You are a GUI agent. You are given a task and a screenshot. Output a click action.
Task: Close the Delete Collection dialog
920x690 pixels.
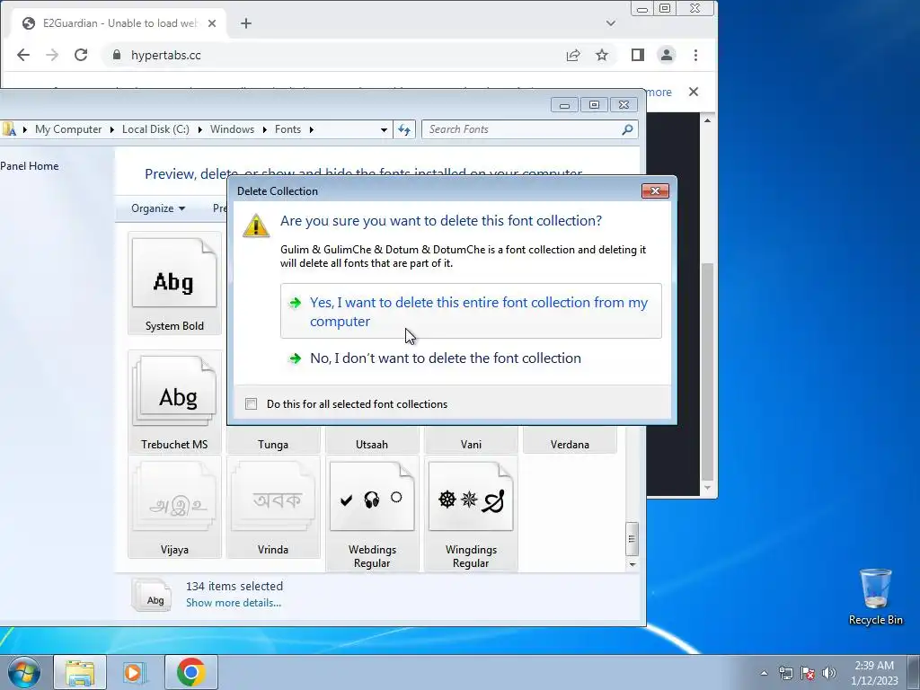coord(655,190)
